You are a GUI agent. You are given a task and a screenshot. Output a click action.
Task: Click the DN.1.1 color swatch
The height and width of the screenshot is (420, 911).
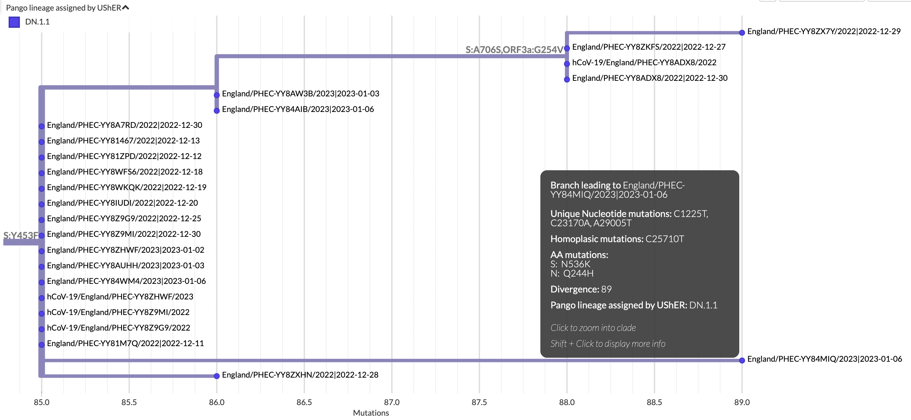(x=14, y=22)
